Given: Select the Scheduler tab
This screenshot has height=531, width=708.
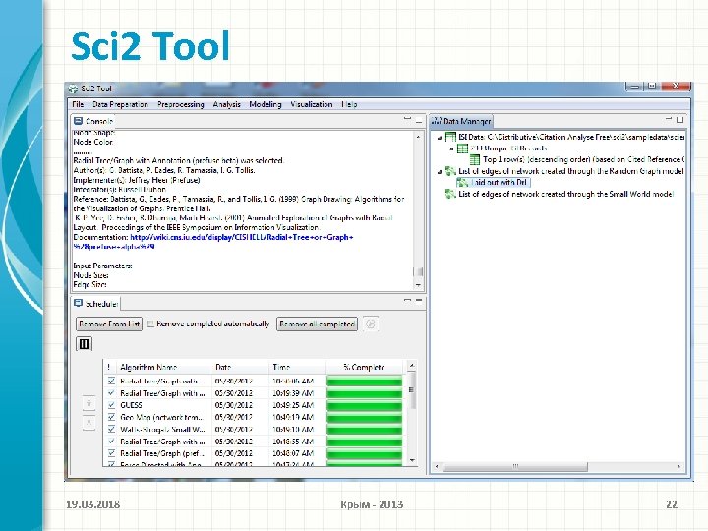Looking at the screenshot, I should pos(96,304).
